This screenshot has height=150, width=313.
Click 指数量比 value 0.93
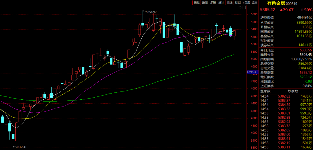point(308,82)
